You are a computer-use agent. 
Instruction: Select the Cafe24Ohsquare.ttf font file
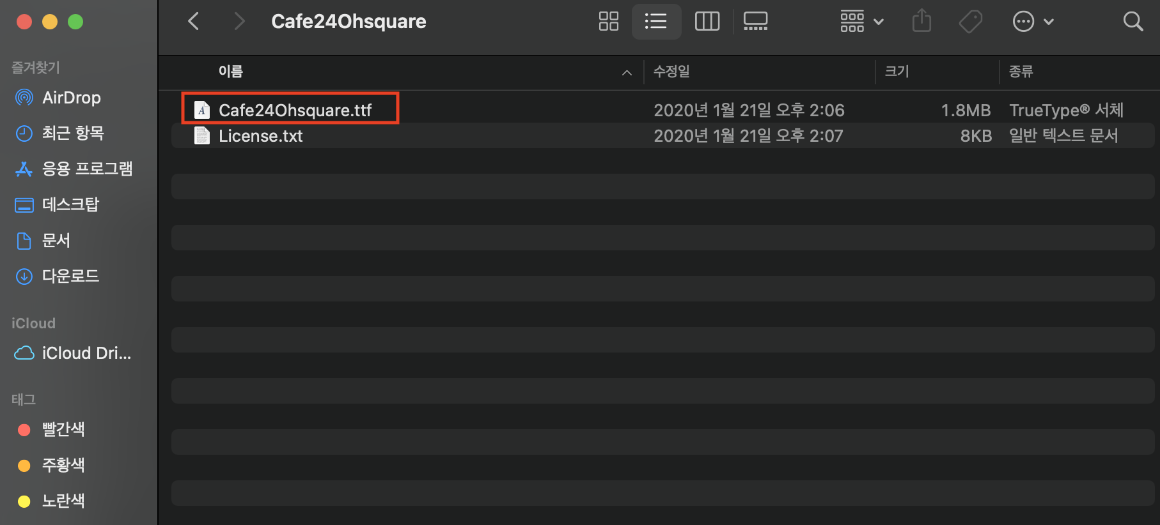coord(662,110)
